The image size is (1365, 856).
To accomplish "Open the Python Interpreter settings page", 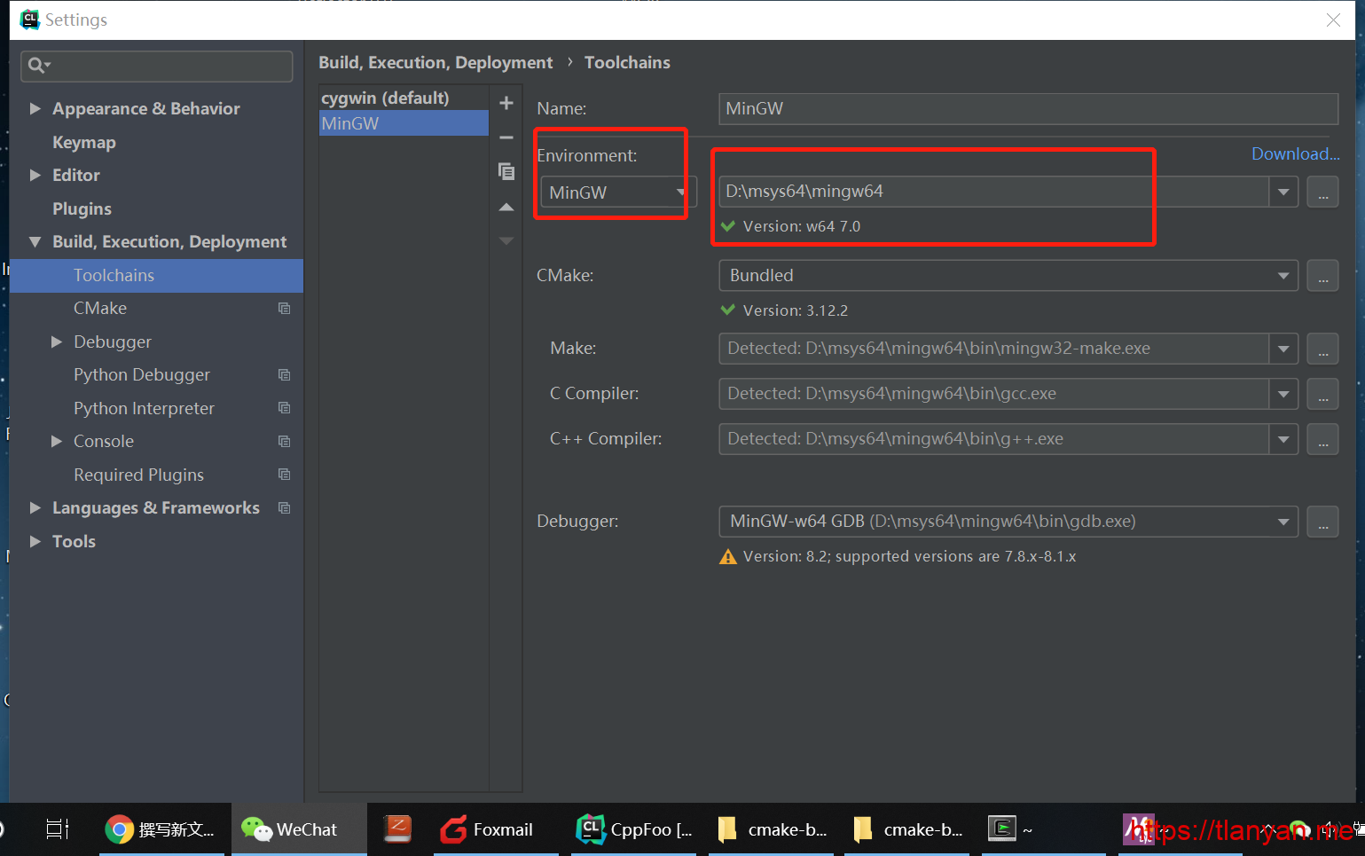I will (144, 408).
